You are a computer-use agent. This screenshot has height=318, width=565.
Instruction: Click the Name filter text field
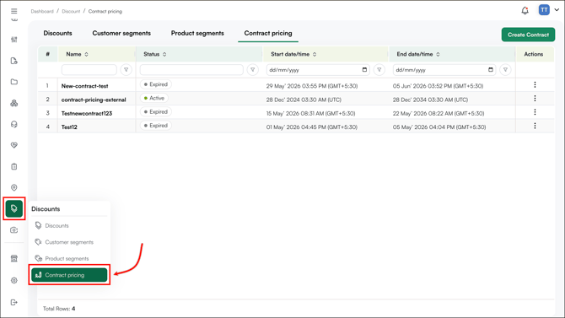pyautogui.click(x=89, y=69)
